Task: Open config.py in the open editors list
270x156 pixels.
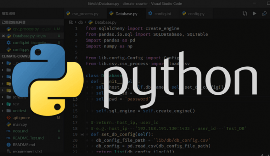Action: click(21, 50)
